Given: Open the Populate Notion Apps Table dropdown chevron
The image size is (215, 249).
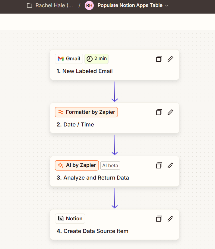Looking at the screenshot, I should click(x=167, y=5).
